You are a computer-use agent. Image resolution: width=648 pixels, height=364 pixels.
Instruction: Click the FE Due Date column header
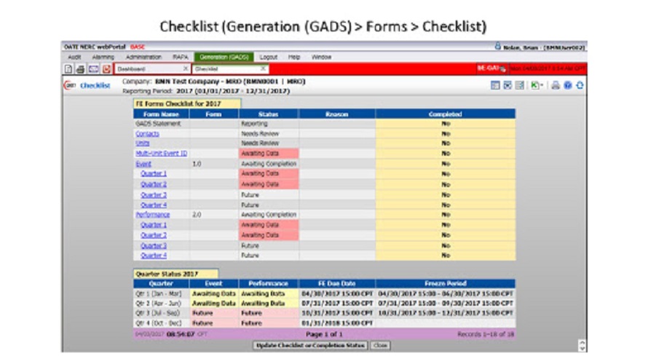point(337,283)
